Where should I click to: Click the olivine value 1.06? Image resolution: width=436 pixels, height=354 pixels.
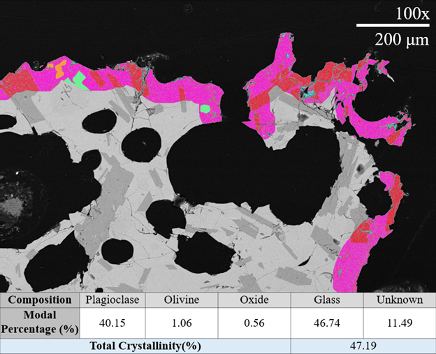click(x=181, y=323)
